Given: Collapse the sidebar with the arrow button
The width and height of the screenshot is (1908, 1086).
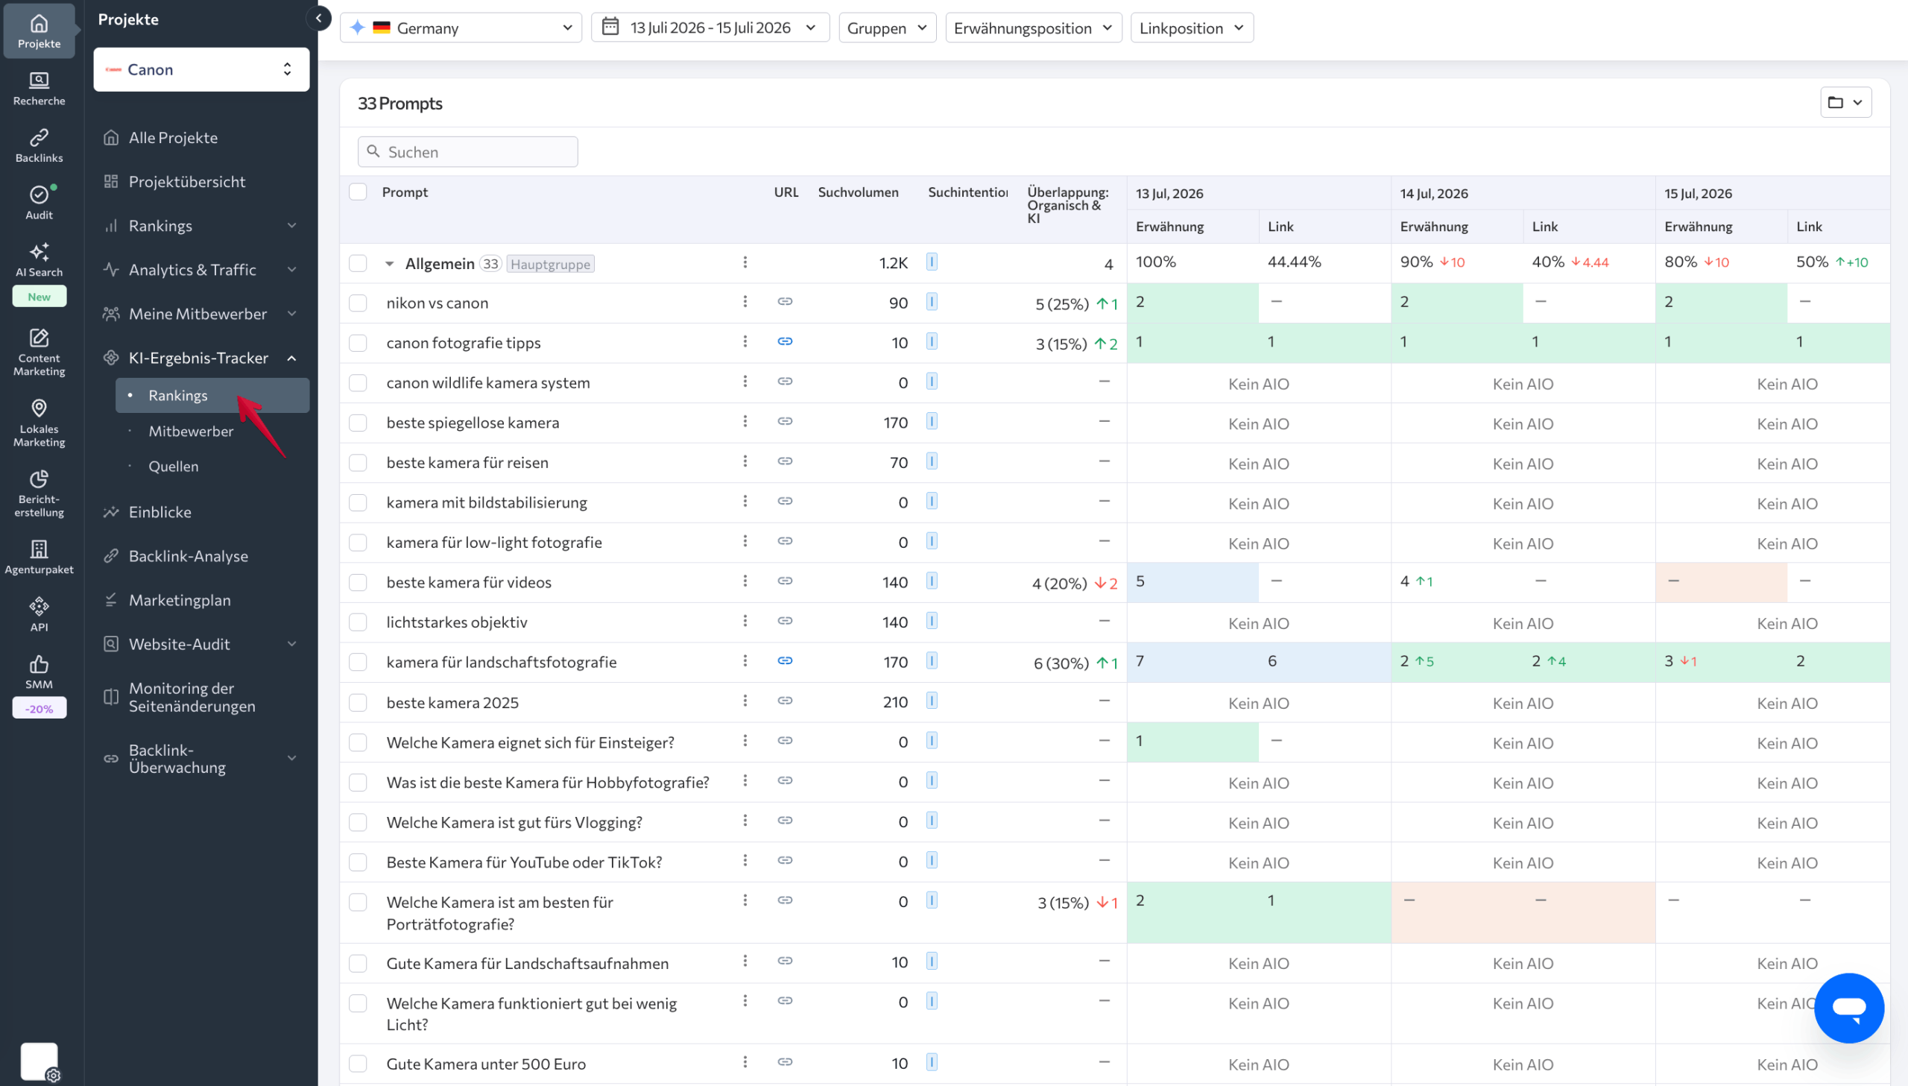Looking at the screenshot, I should pyautogui.click(x=318, y=18).
